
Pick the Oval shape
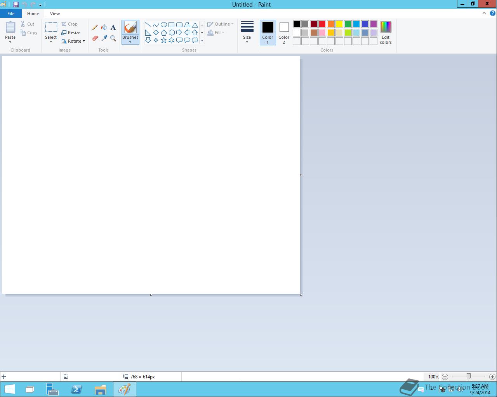pyautogui.click(x=163, y=24)
